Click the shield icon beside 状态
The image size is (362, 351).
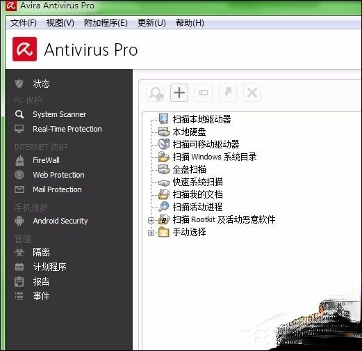click(x=19, y=84)
